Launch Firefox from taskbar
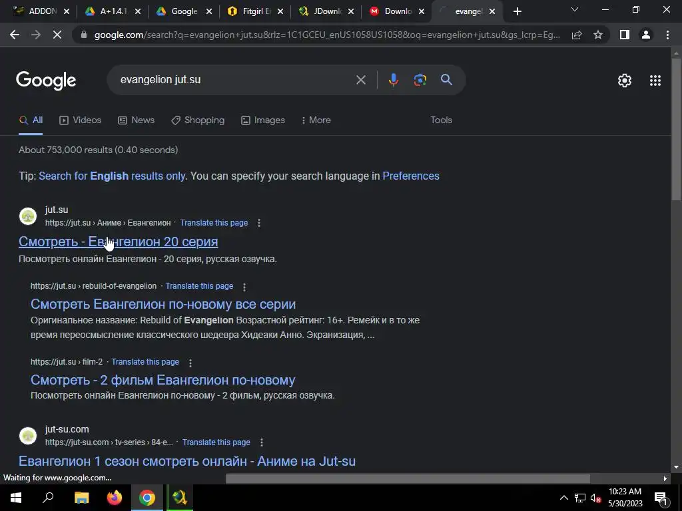 (115, 498)
